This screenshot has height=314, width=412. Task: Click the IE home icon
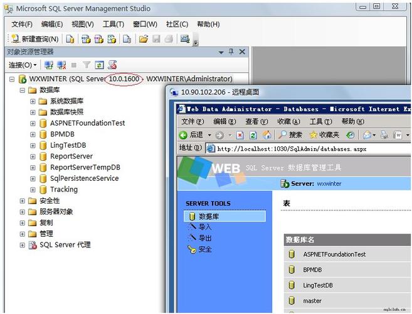(267, 135)
